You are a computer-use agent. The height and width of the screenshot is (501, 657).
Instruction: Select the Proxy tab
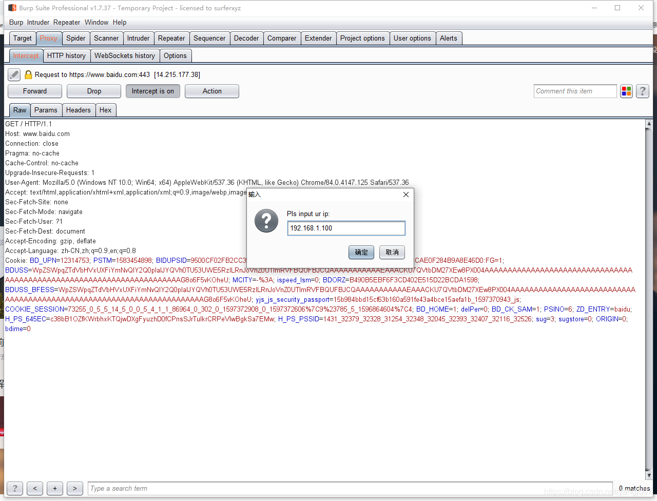click(x=49, y=38)
